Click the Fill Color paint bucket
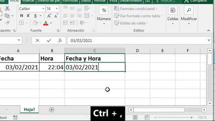The width and height of the screenshot is (215, 121). point(35,23)
